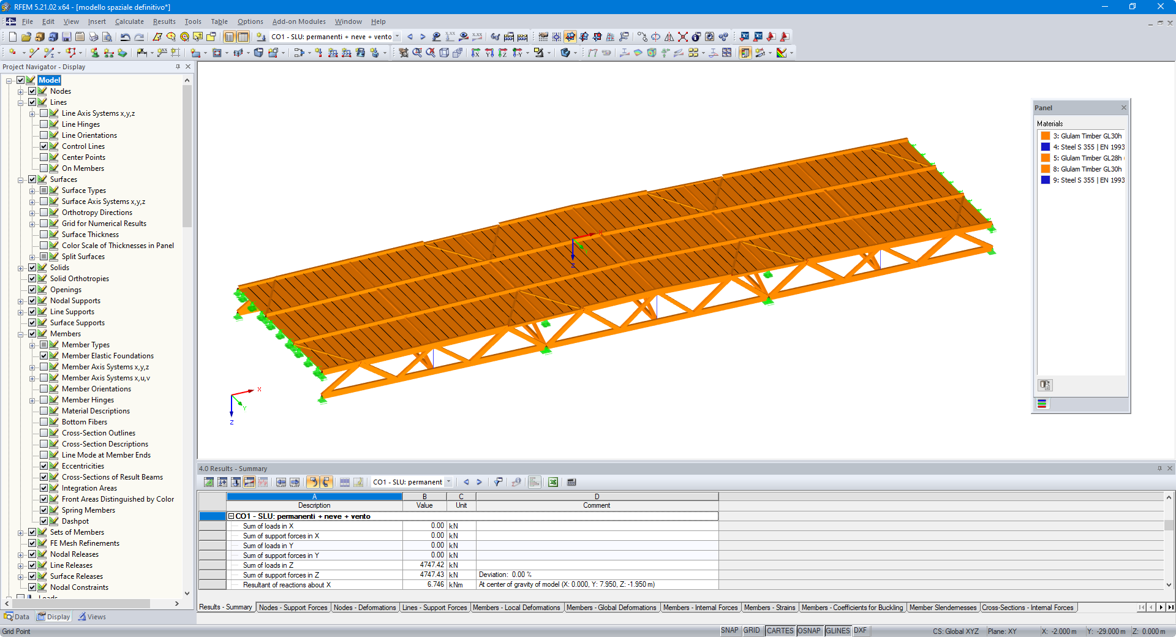
Task: Open an existing file
Action: (x=26, y=37)
